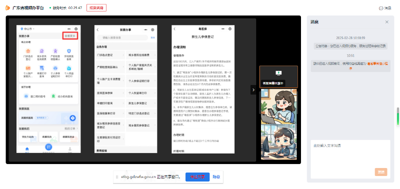The width and height of the screenshot is (400, 189).
Task: Open 特定门诊选点登记 row
Action: point(141,113)
